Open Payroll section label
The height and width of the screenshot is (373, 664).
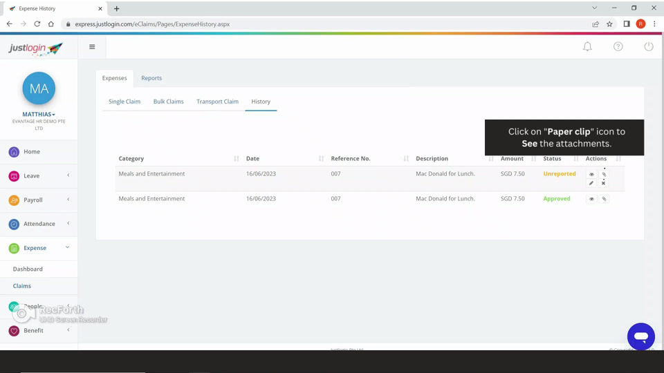pos(33,200)
